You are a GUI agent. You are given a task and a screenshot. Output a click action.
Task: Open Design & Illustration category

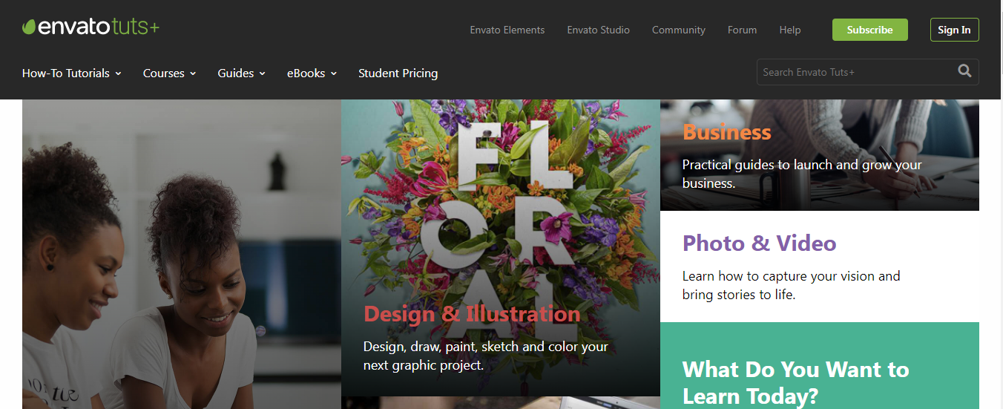point(471,314)
